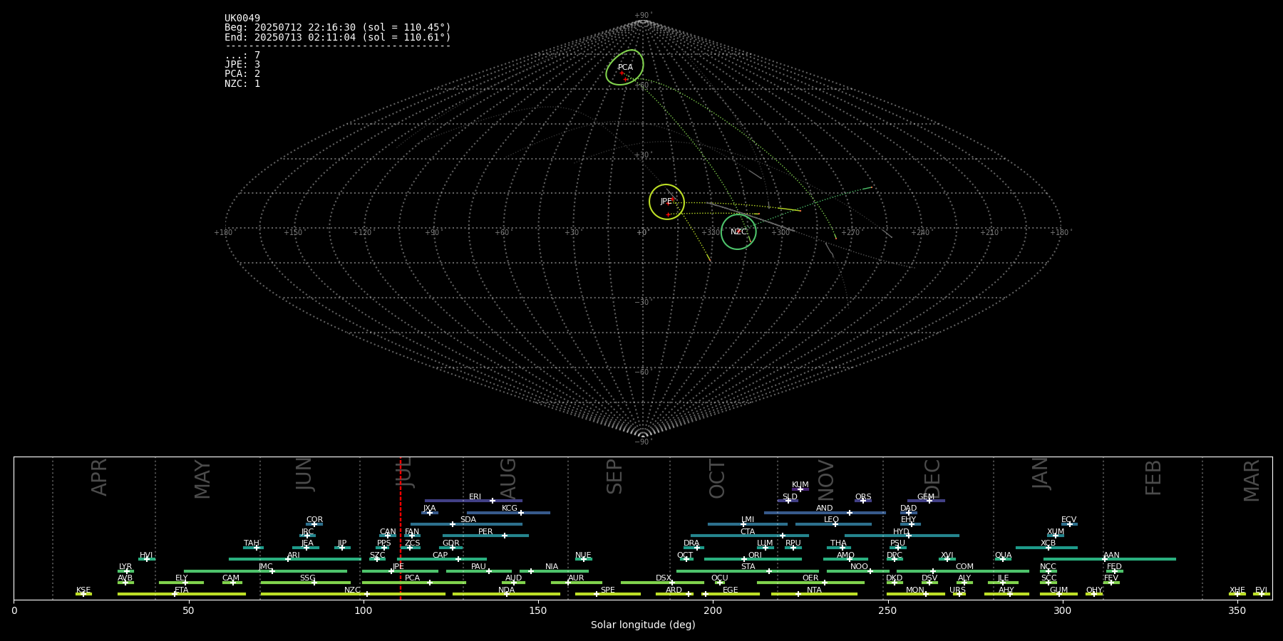Image resolution: width=1283 pixels, height=641 pixels.
Task: Click the ETA shower label
Action: (182, 590)
